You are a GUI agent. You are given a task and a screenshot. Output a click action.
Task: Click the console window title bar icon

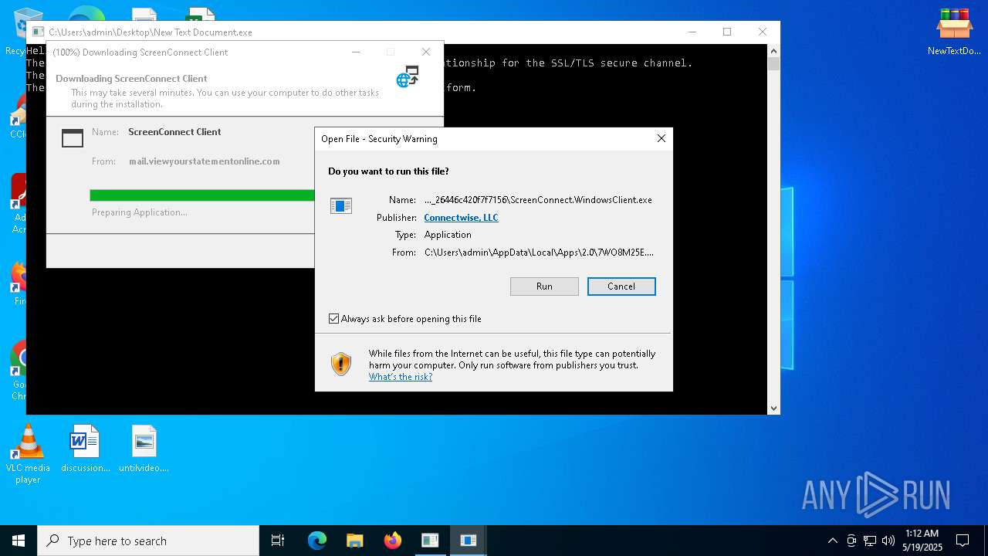point(38,32)
